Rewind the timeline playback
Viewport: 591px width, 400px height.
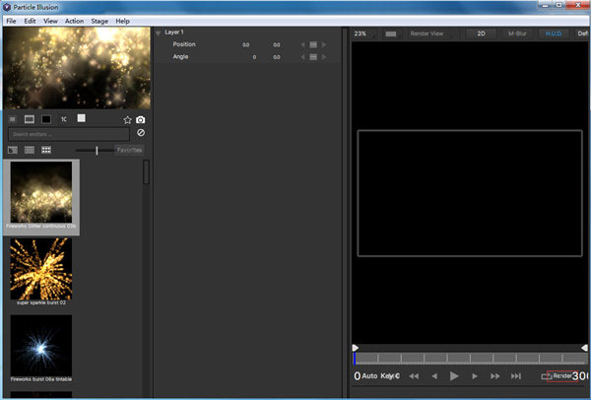click(415, 376)
